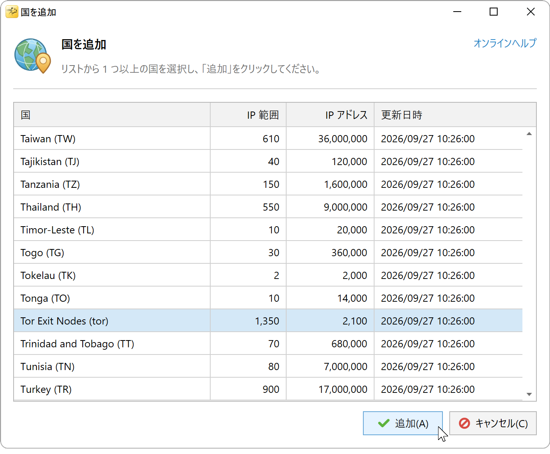This screenshot has width=550, height=454.
Task: Select the Tanzania (TZ) row
Action: [268, 184]
